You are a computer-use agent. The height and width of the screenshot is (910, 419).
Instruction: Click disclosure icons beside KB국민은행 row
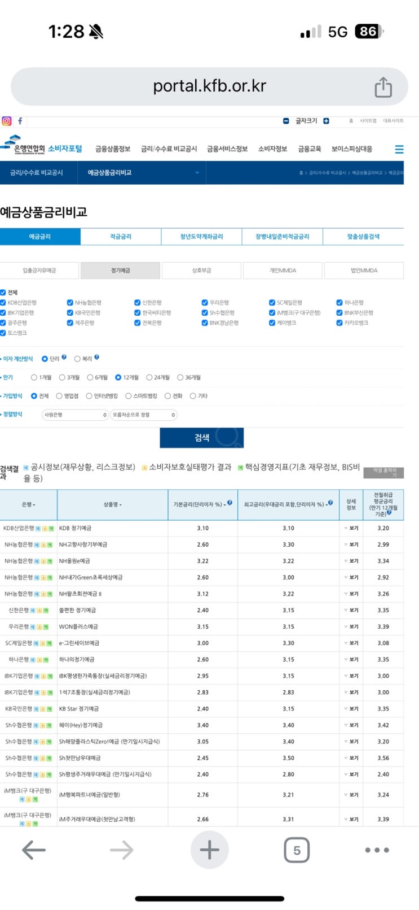43,709
